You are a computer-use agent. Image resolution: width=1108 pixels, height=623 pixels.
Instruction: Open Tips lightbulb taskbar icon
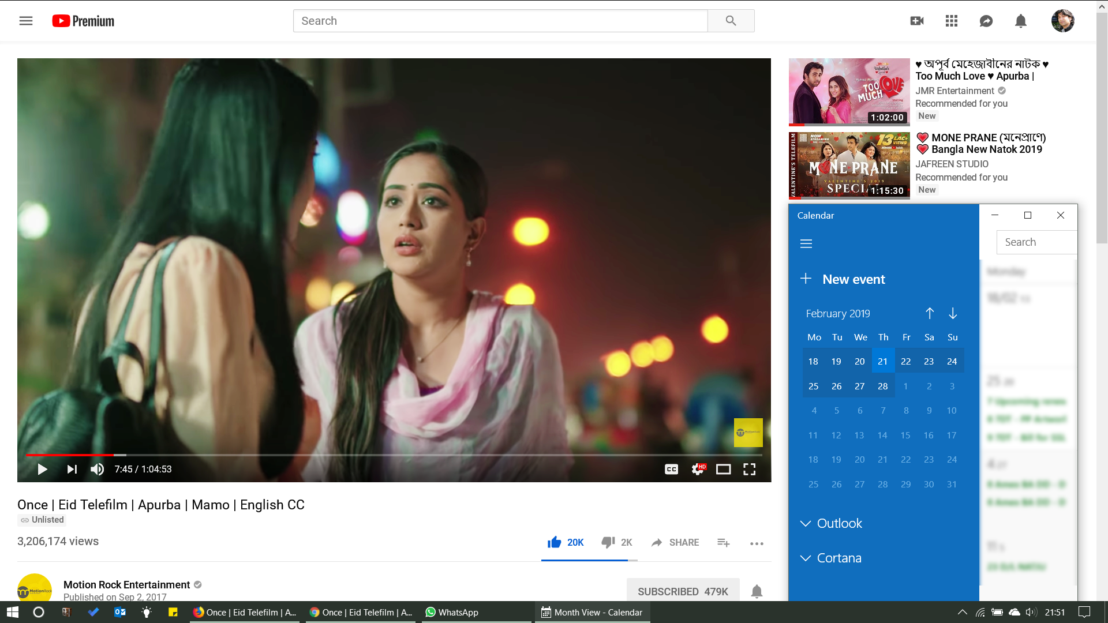147,612
